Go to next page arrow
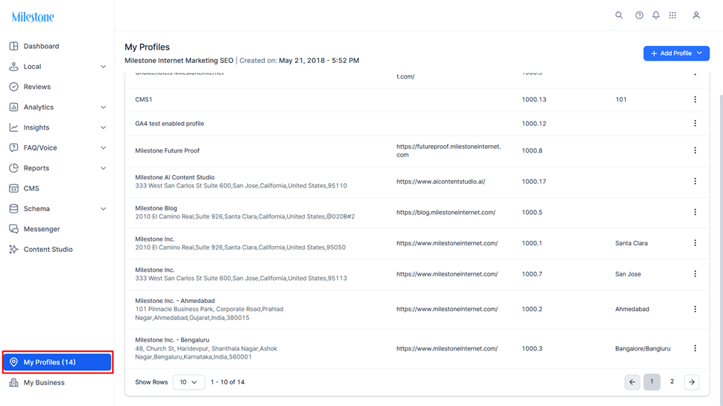The width and height of the screenshot is (723, 406). coord(692,382)
